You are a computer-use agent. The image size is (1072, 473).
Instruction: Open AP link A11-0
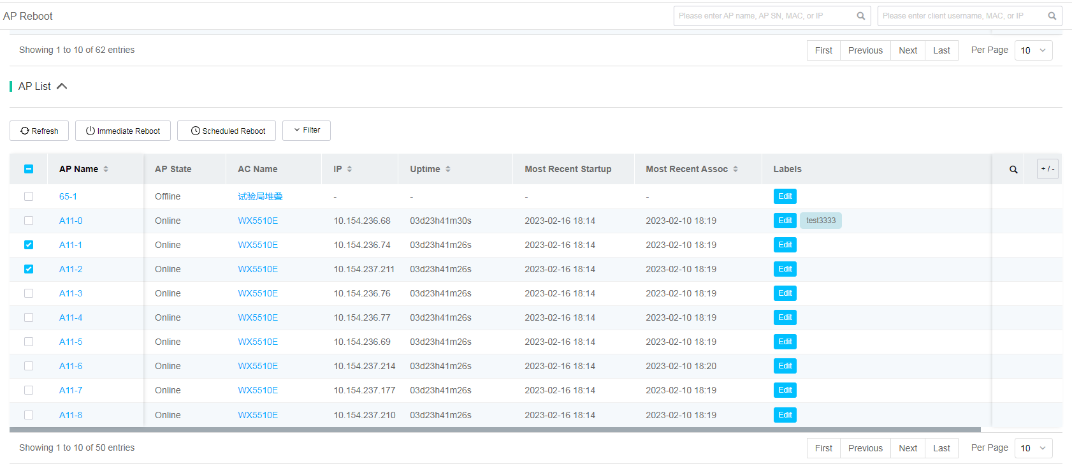point(71,221)
